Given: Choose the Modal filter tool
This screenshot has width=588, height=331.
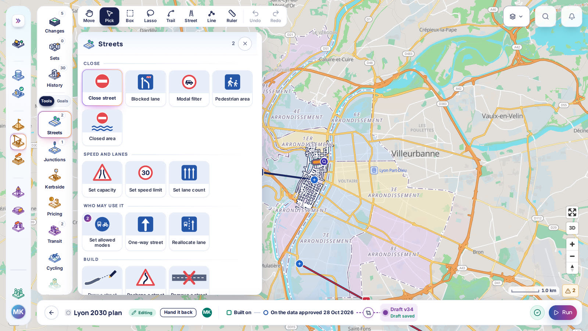Looking at the screenshot, I should tap(189, 88).
